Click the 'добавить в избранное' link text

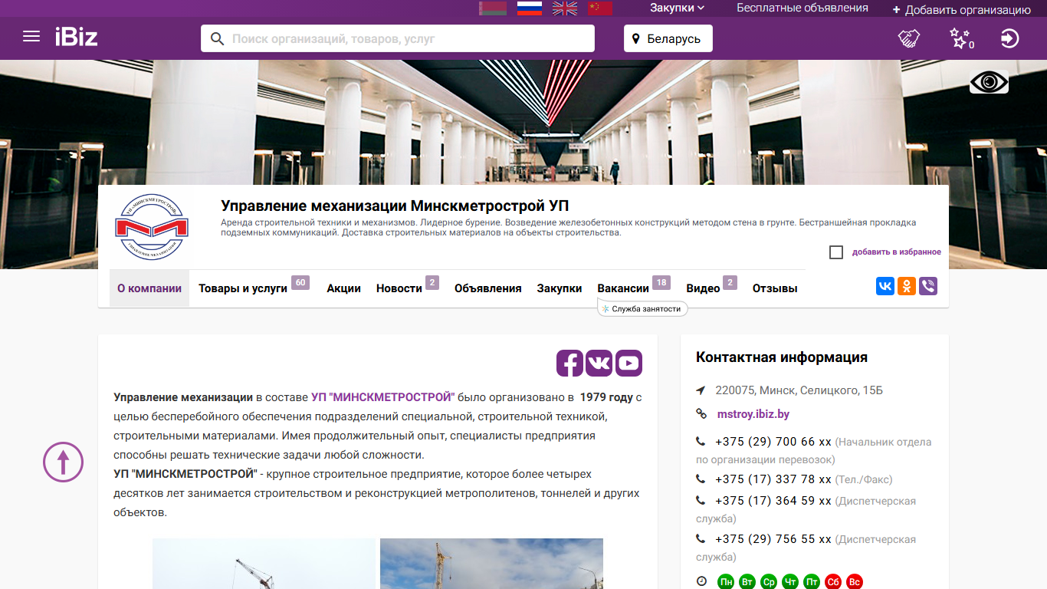coord(897,252)
